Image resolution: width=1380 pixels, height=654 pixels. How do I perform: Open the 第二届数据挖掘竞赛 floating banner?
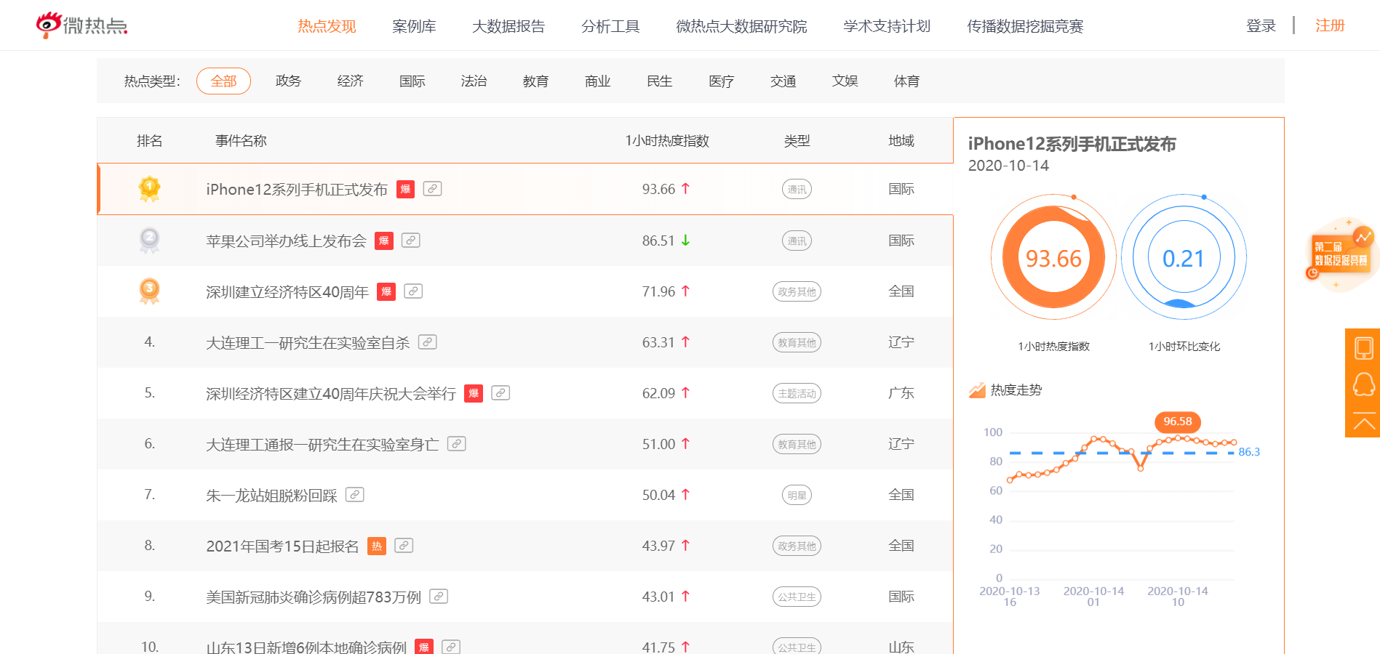1343,254
